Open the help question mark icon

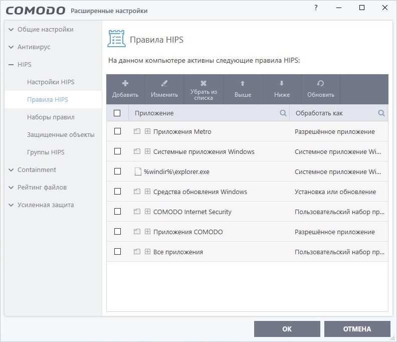(x=316, y=8)
